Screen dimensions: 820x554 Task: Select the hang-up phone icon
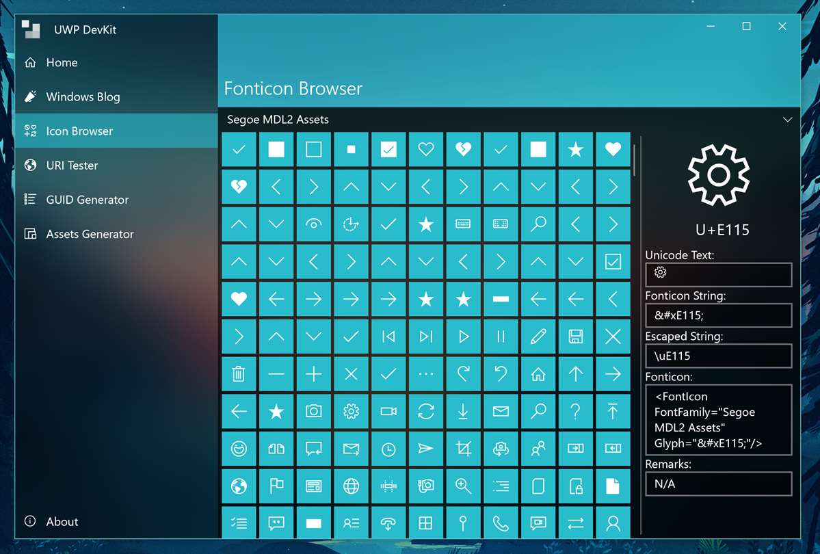(388, 523)
